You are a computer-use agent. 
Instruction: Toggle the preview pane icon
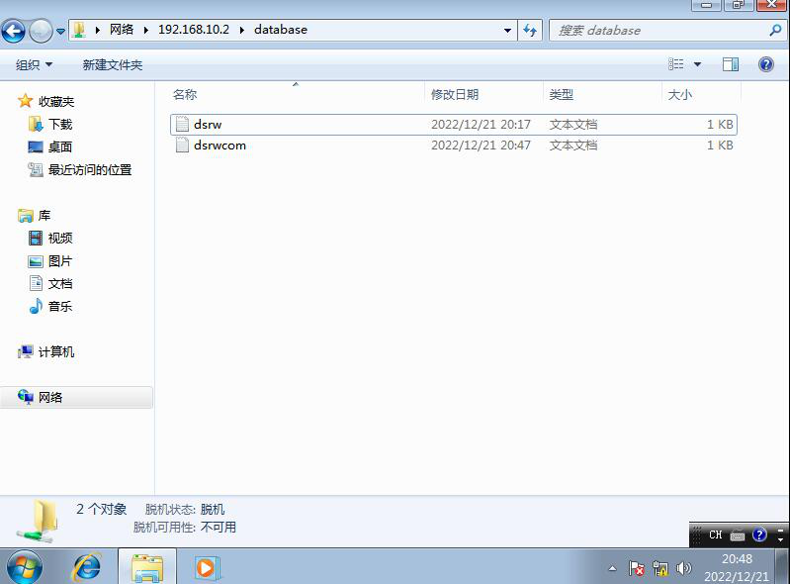pyautogui.click(x=731, y=64)
